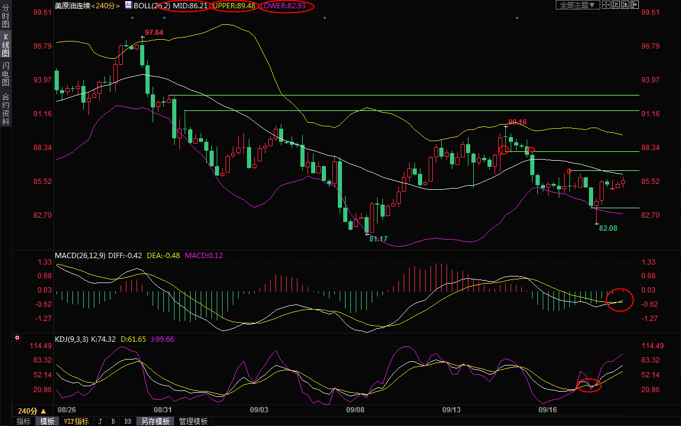Open the 合约资料 side tab
The image size is (681, 426).
click(5, 109)
